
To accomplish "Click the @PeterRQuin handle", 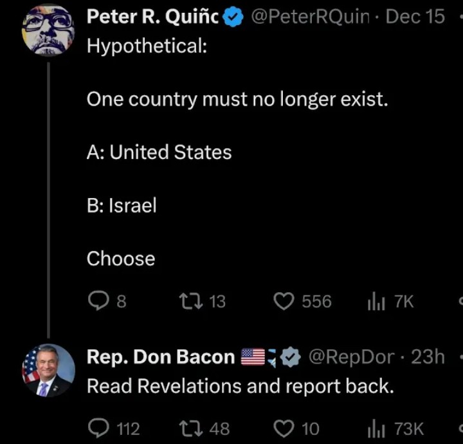I will click(x=309, y=17).
